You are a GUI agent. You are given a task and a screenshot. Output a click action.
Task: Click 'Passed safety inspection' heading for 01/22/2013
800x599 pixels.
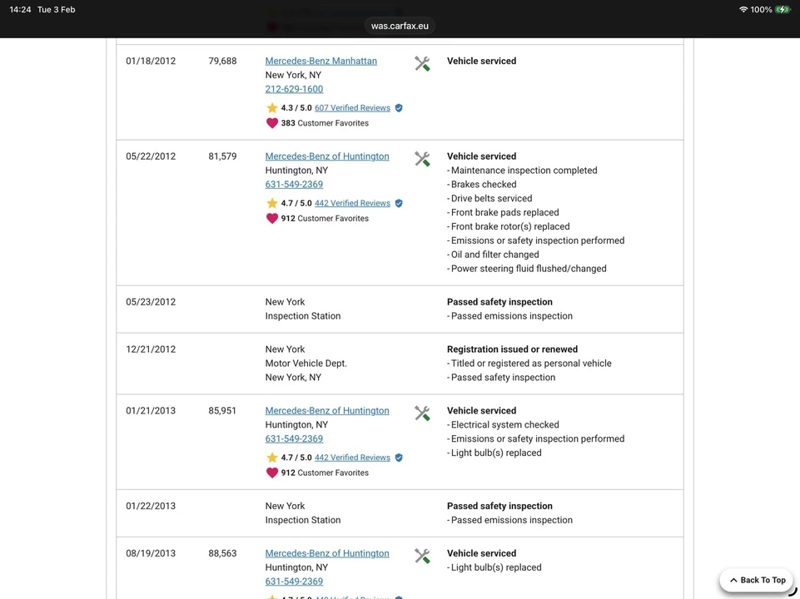coord(499,506)
